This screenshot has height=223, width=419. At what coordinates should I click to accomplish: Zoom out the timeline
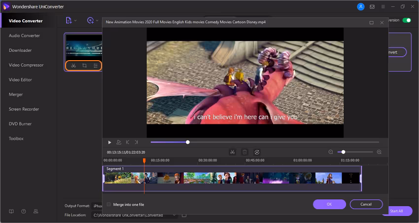(x=331, y=152)
